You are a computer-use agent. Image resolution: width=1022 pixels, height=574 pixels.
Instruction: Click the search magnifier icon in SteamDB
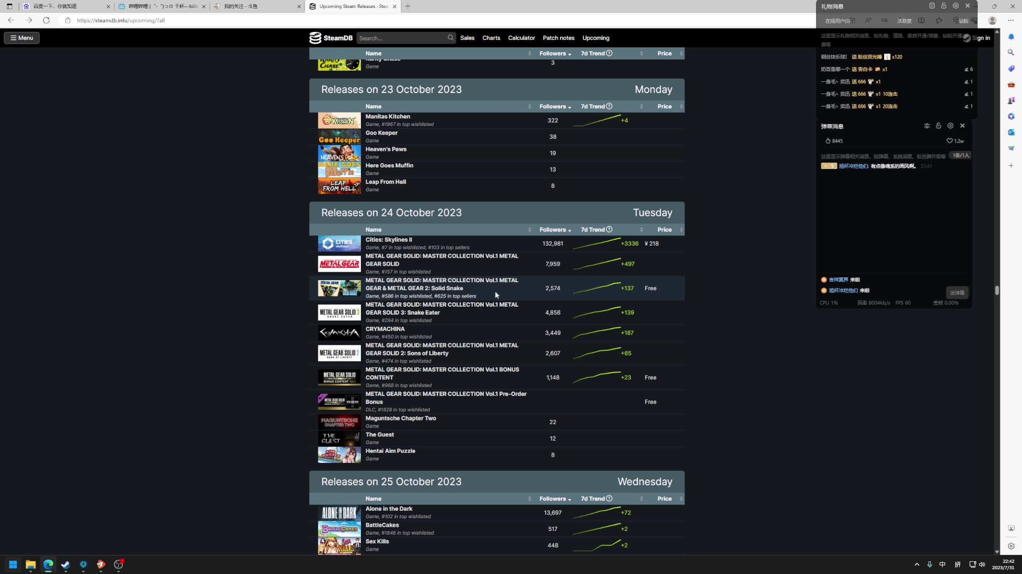(450, 38)
